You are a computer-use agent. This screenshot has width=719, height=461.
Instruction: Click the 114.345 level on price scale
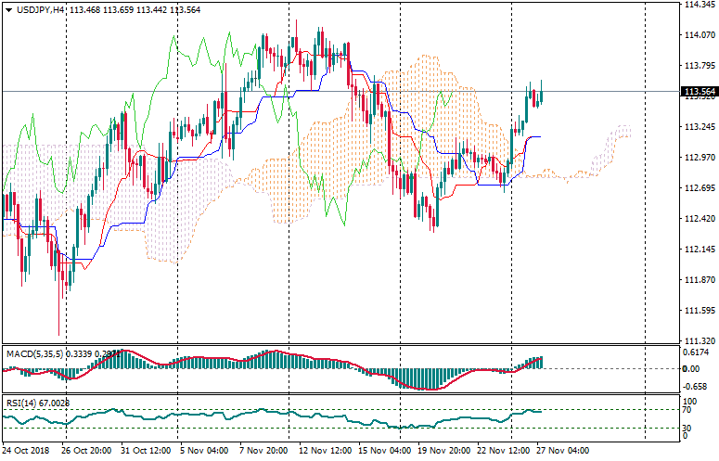click(699, 6)
